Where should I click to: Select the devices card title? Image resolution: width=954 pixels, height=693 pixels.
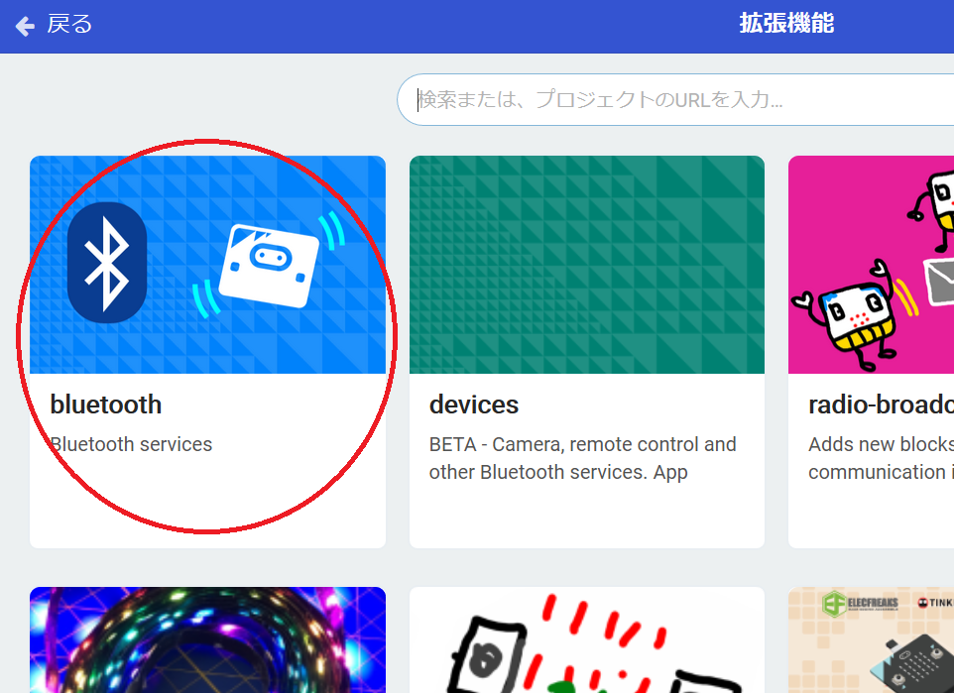474,404
